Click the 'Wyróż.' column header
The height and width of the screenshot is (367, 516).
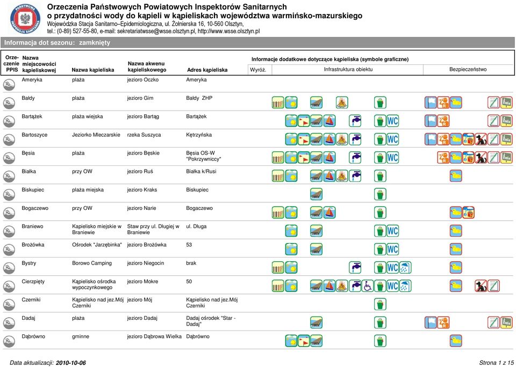coord(258,69)
